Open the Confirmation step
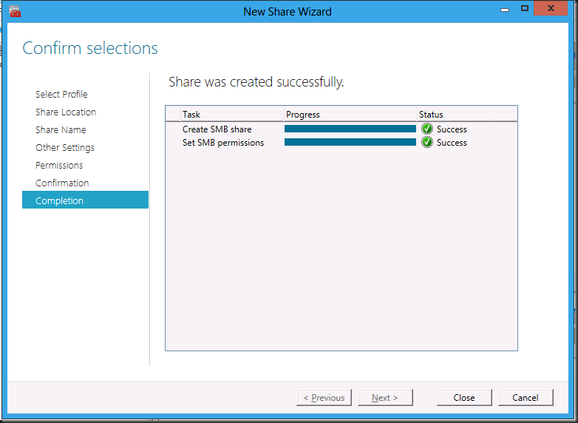The height and width of the screenshot is (423, 578). click(62, 183)
